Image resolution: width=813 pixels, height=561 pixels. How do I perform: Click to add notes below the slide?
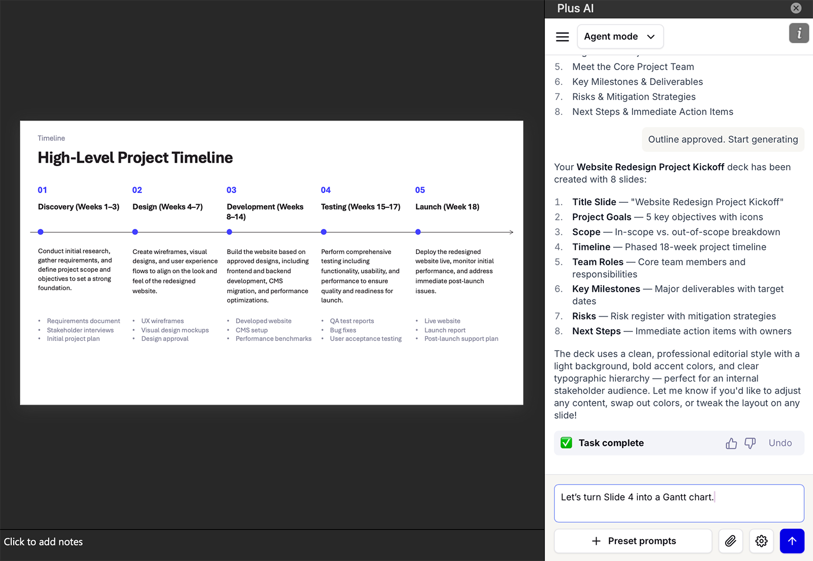coord(44,542)
